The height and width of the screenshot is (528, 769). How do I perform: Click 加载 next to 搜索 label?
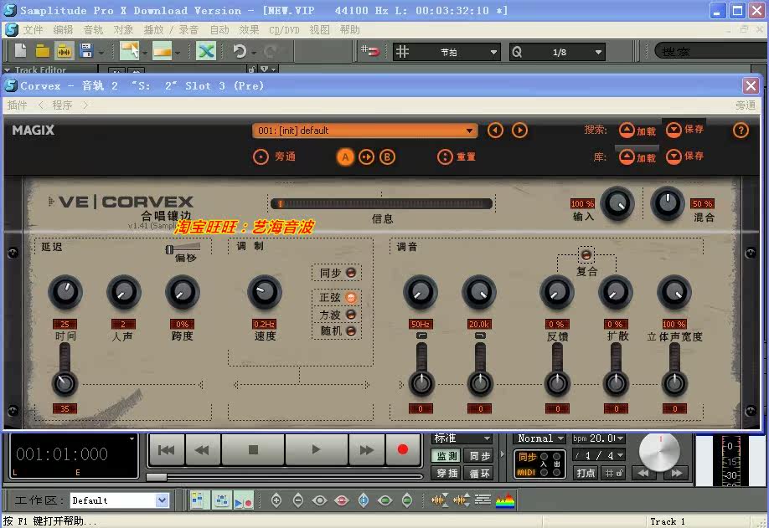pyautogui.click(x=637, y=131)
